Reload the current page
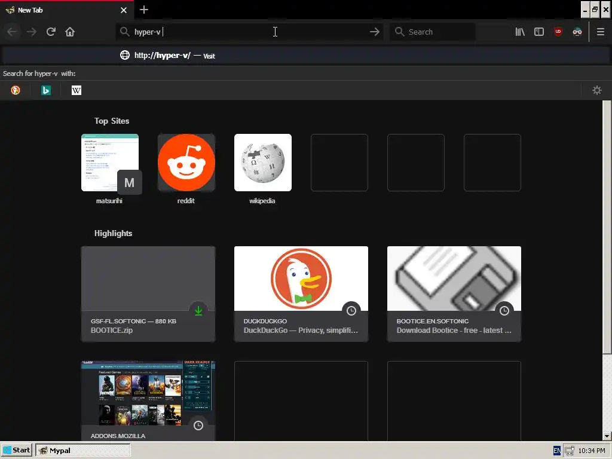The width and height of the screenshot is (612, 459). [51, 32]
